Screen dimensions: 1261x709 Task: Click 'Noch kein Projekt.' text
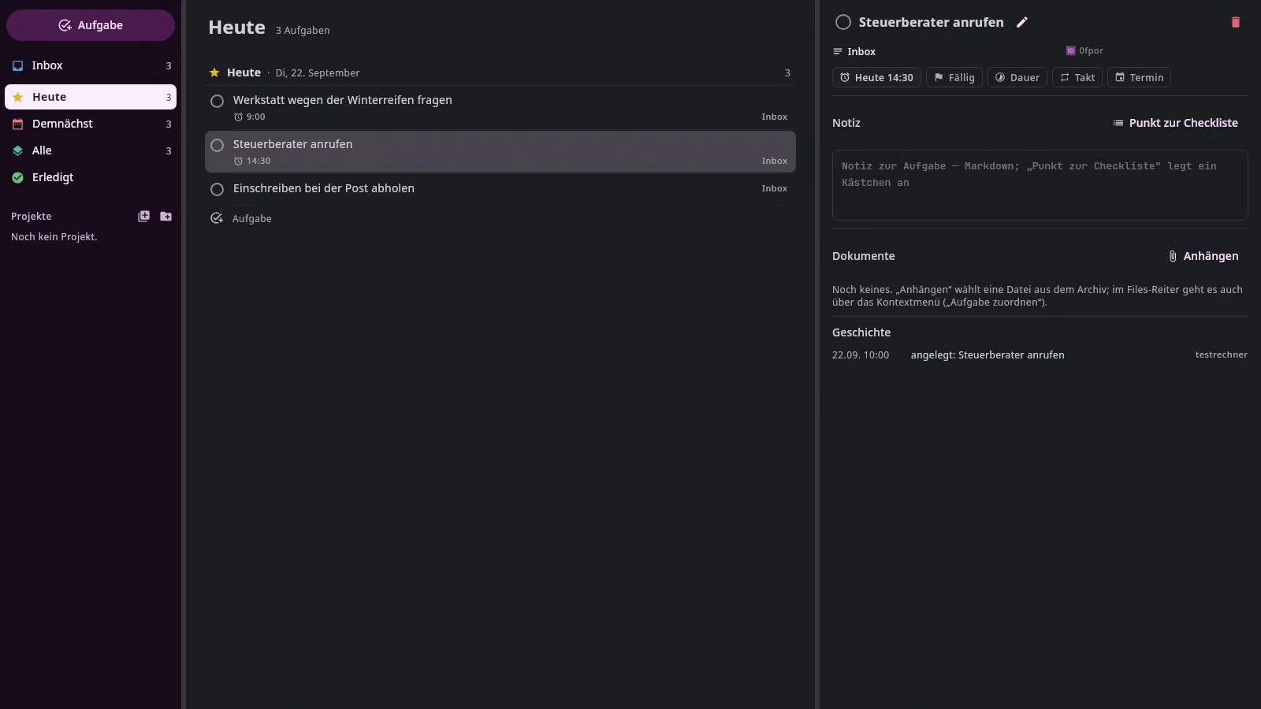[54, 236]
